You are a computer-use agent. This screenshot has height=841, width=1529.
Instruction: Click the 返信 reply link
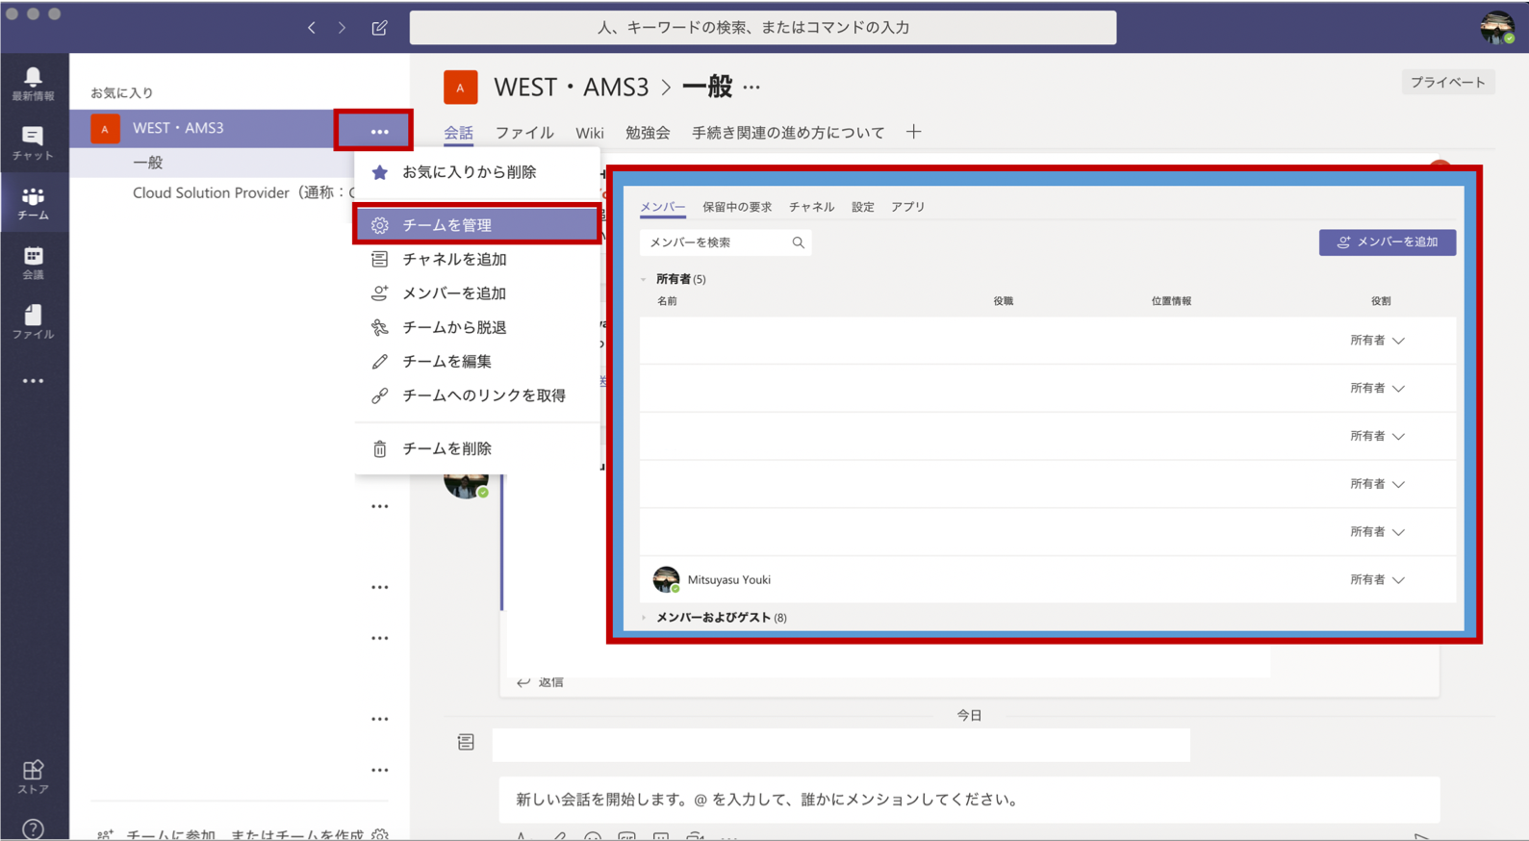(x=551, y=682)
